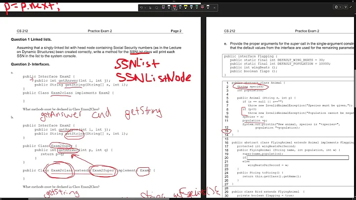Move the horizontal scrollbar at the bottom
The height and width of the screenshot is (200, 356).
point(98,199)
